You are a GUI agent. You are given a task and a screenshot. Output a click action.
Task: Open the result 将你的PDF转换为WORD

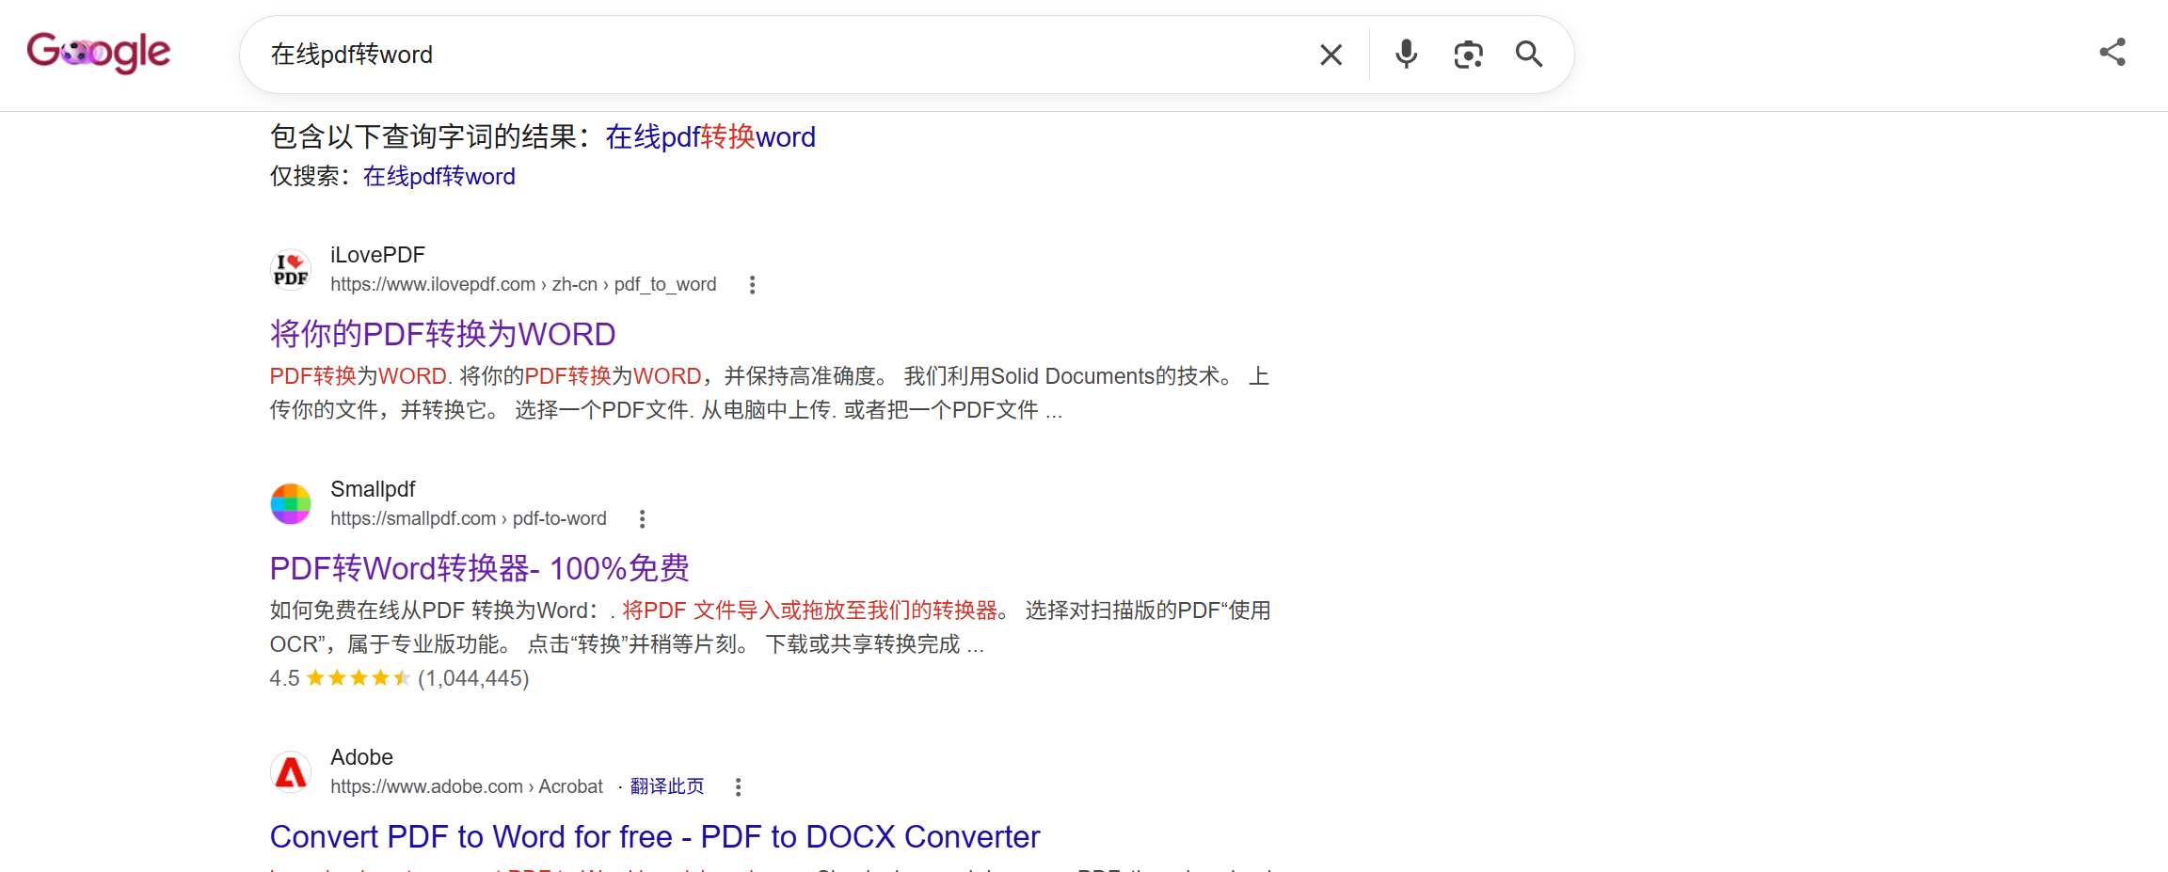click(x=443, y=335)
